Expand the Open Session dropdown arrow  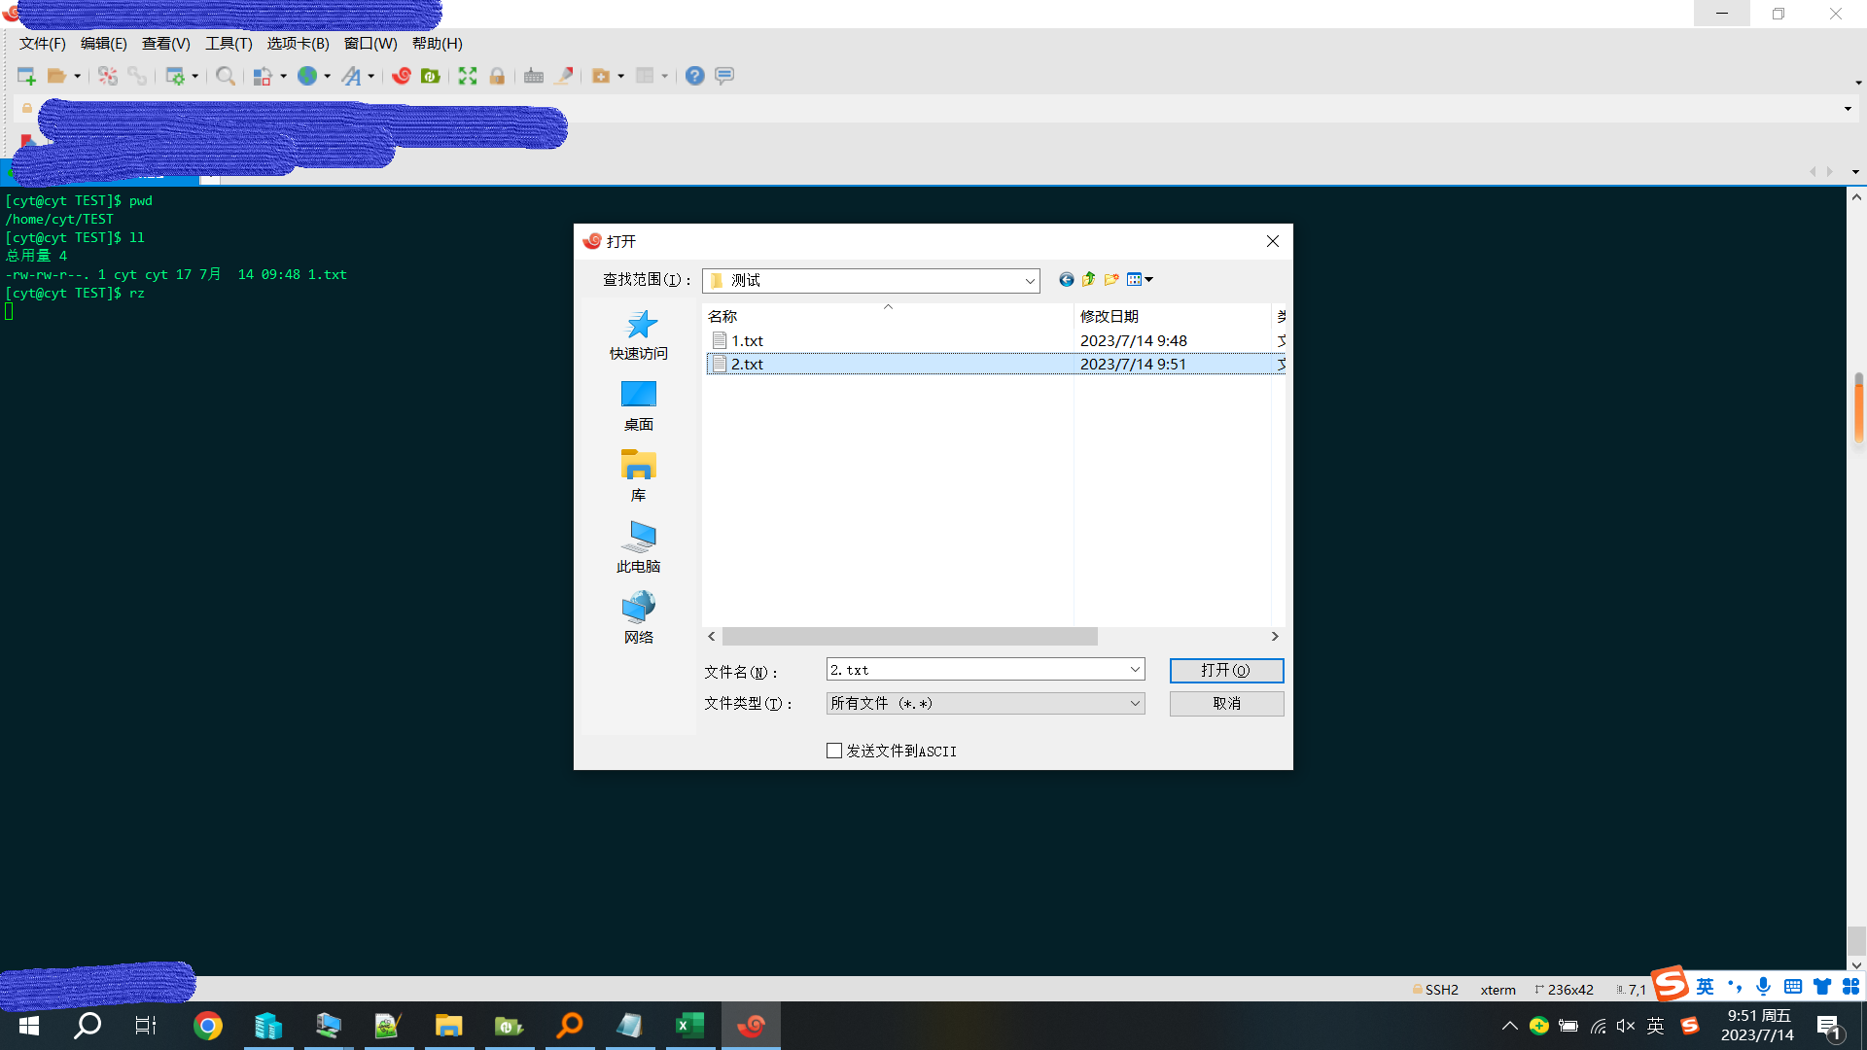tap(78, 76)
